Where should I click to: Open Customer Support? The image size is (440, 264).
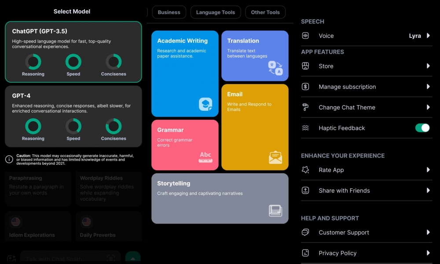coord(344,232)
